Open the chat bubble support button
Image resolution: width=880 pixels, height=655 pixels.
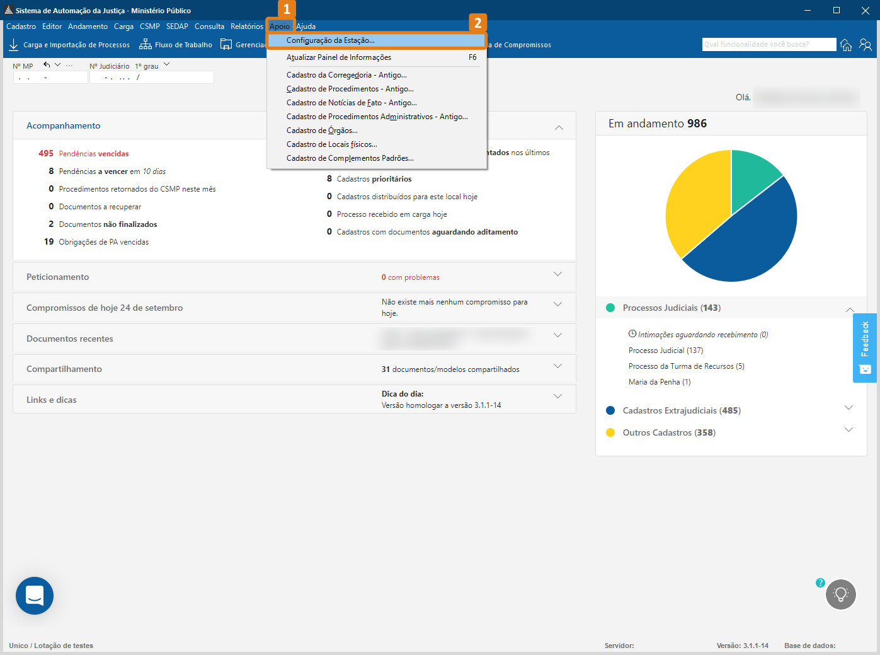[x=35, y=595]
